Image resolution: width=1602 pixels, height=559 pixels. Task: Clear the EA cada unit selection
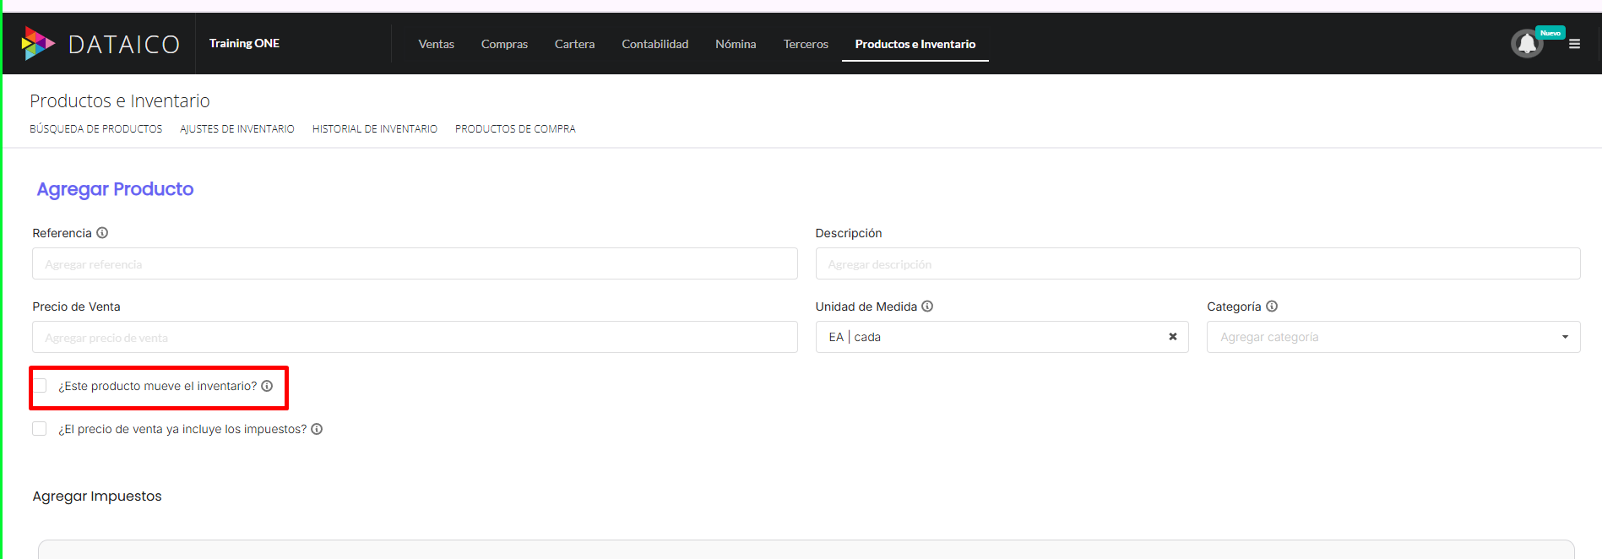pyautogui.click(x=1172, y=337)
